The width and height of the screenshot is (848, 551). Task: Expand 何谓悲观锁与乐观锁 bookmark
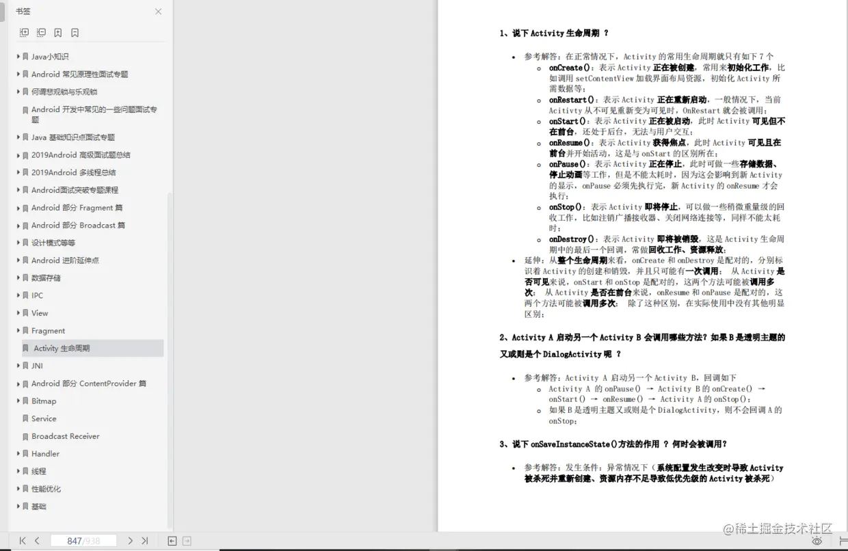pos(18,92)
